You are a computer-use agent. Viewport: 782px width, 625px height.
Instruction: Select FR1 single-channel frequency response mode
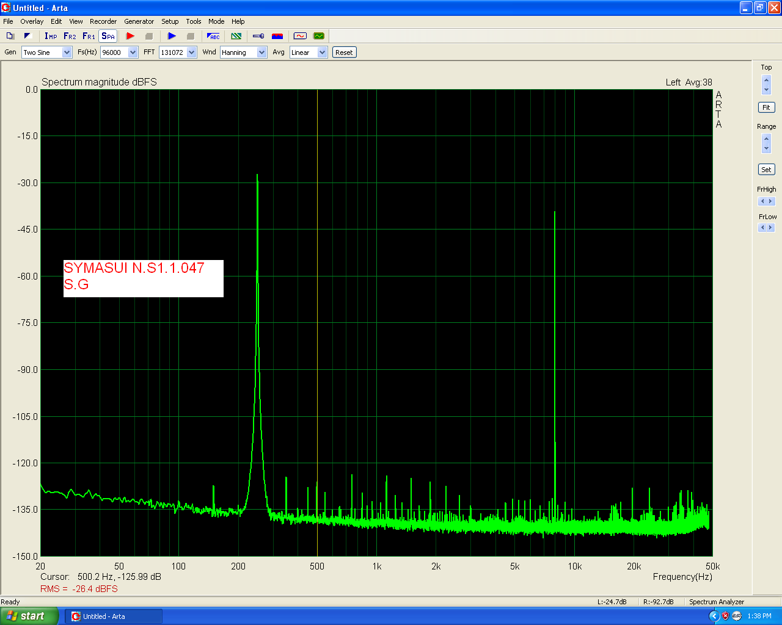click(x=89, y=36)
